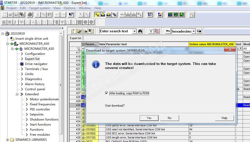Open the Project menu
The image size is (250, 142).
click(x=11, y=8)
